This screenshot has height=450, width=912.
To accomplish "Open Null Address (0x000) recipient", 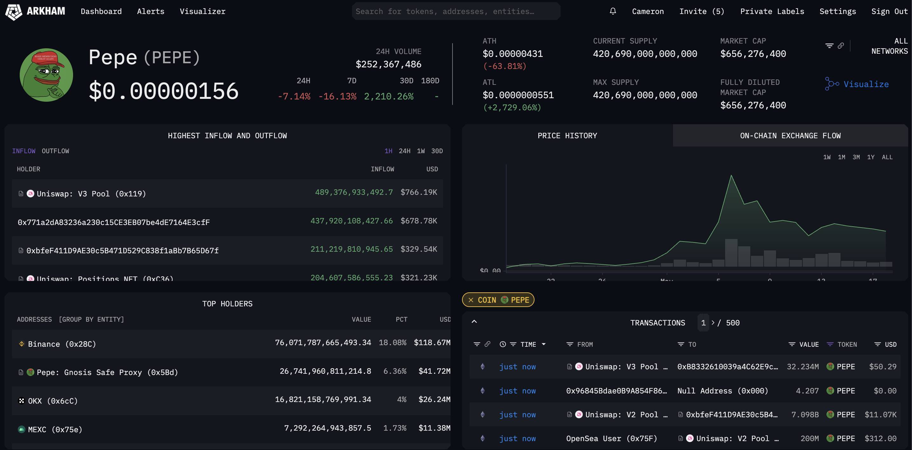I will [x=723, y=391].
